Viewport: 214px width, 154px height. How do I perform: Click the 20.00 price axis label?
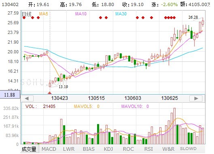[x=13, y=52]
